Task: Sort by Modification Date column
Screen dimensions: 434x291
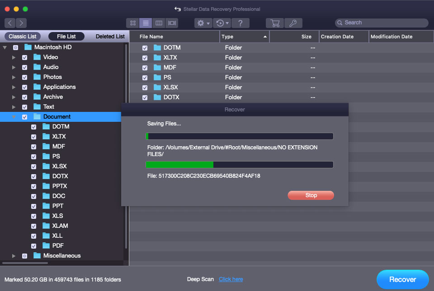Action: (401, 37)
